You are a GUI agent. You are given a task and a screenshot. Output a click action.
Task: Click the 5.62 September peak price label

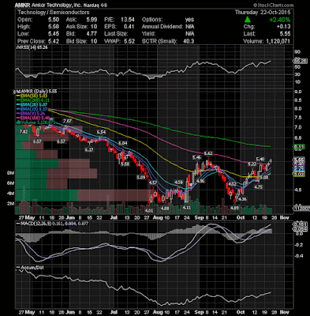click(208, 153)
